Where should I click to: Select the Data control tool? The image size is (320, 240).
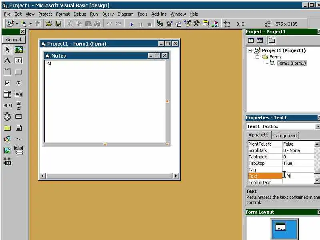(x=18, y=150)
